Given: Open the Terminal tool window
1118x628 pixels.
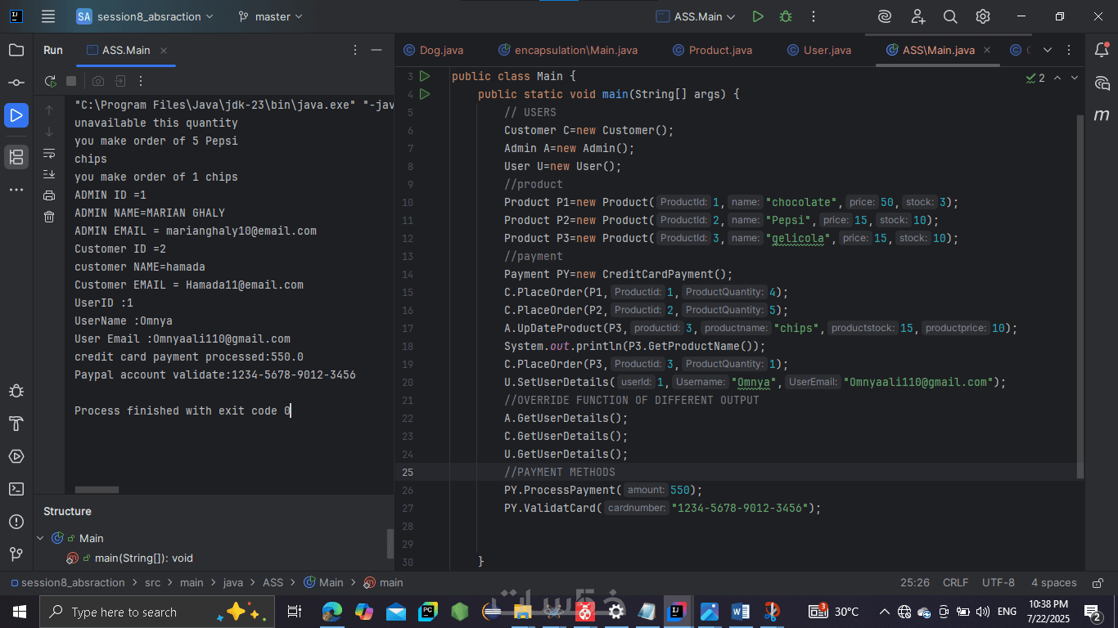Looking at the screenshot, I should tap(16, 489).
